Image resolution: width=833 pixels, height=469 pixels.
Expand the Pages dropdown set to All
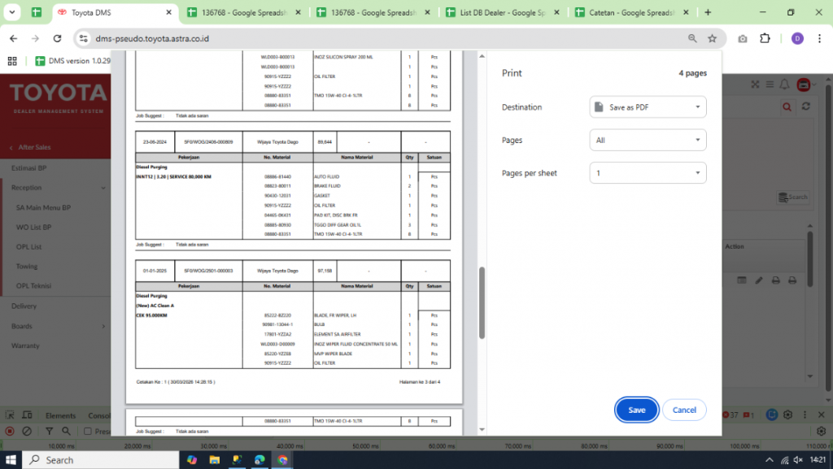coord(648,141)
